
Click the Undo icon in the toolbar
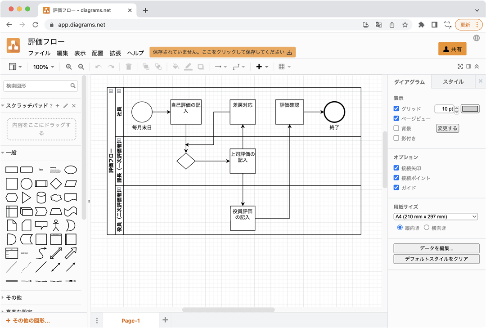point(98,67)
